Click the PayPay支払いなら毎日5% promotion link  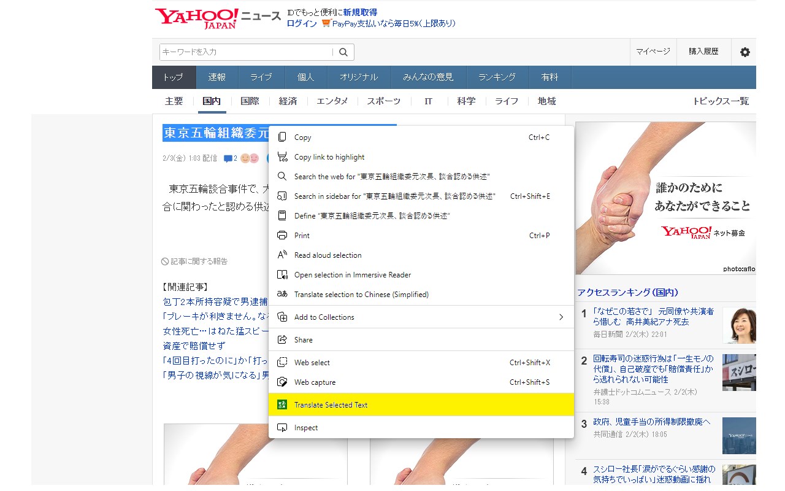[394, 23]
